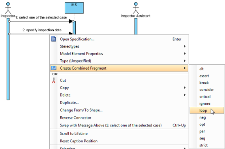Select Change From/To Shape... option
The height and width of the screenshot is (149, 225).
coord(119,110)
